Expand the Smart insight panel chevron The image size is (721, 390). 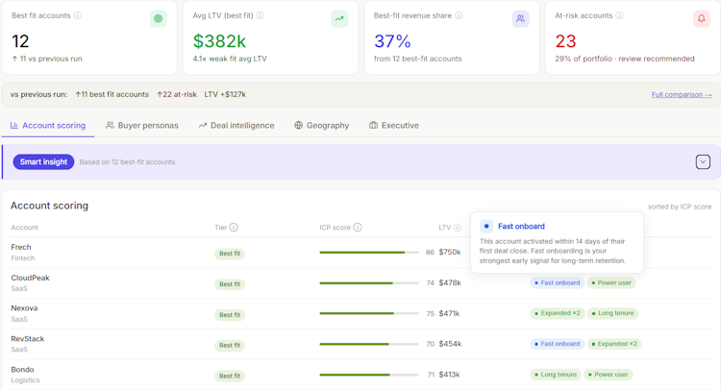pyautogui.click(x=703, y=161)
